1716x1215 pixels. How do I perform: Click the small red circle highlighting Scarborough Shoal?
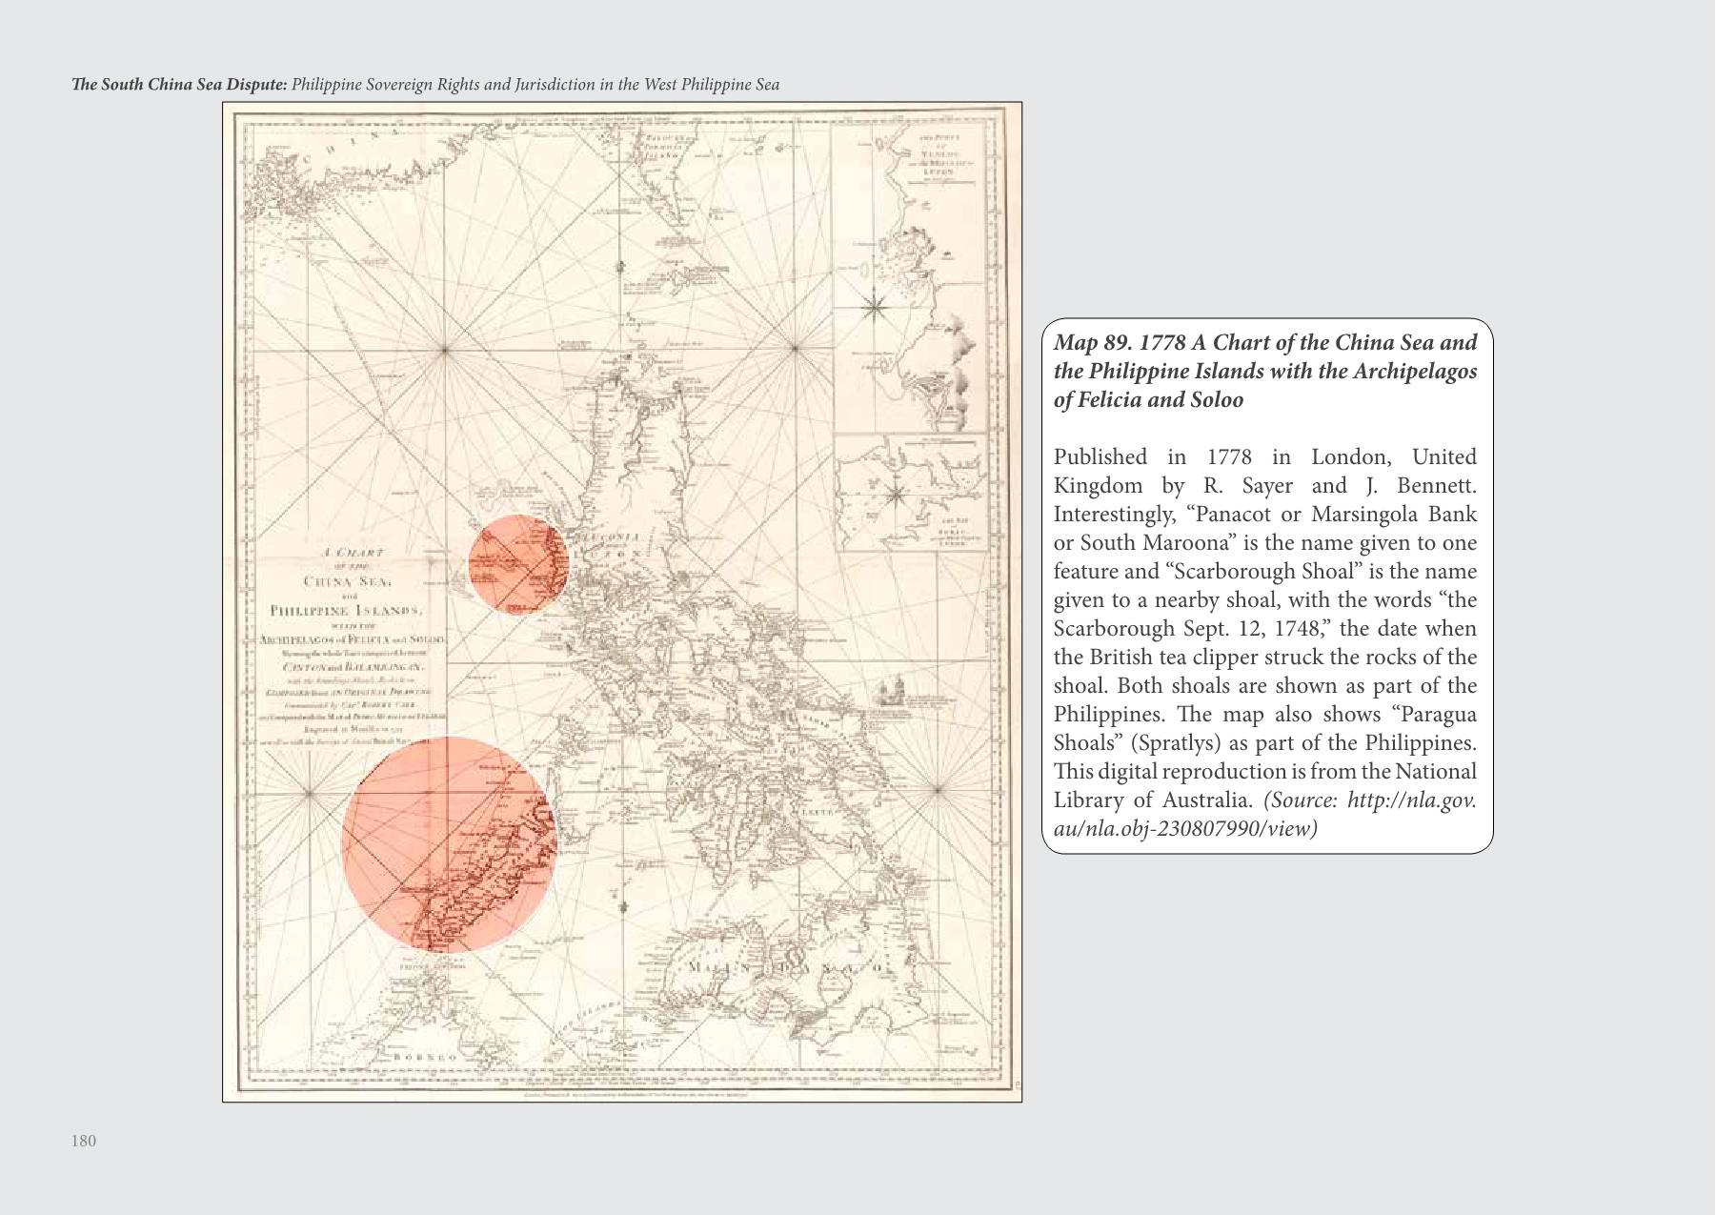tap(518, 565)
